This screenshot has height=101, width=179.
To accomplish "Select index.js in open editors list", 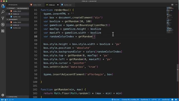I will pyautogui.click(x=16, y=14).
